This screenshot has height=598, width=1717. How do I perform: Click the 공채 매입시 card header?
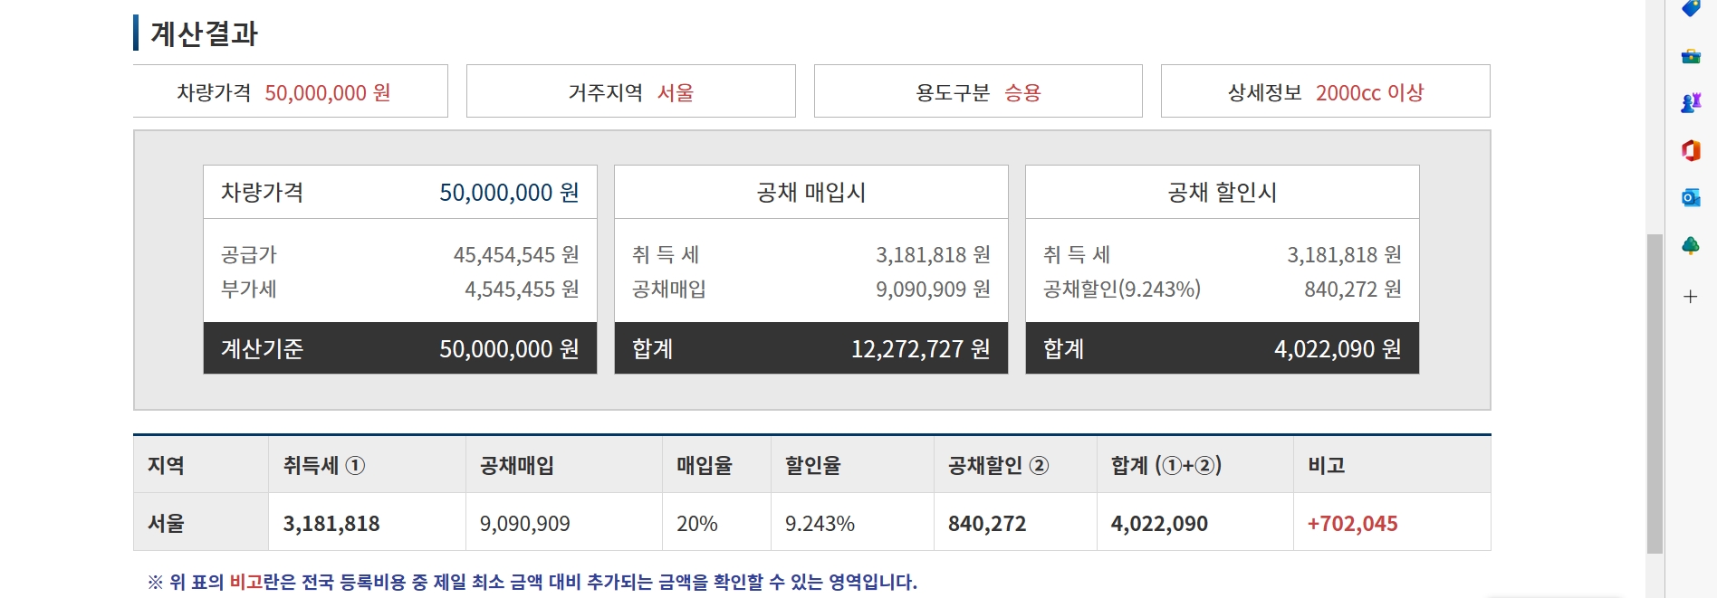click(x=811, y=192)
